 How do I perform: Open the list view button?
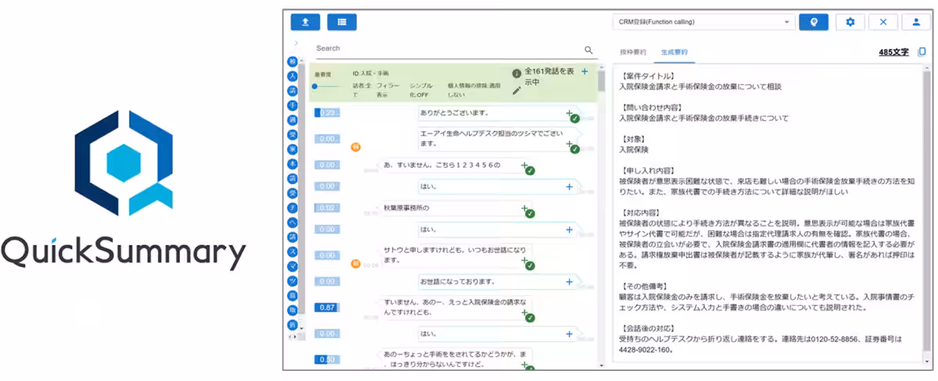pyautogui.click(x=342, y=22)
